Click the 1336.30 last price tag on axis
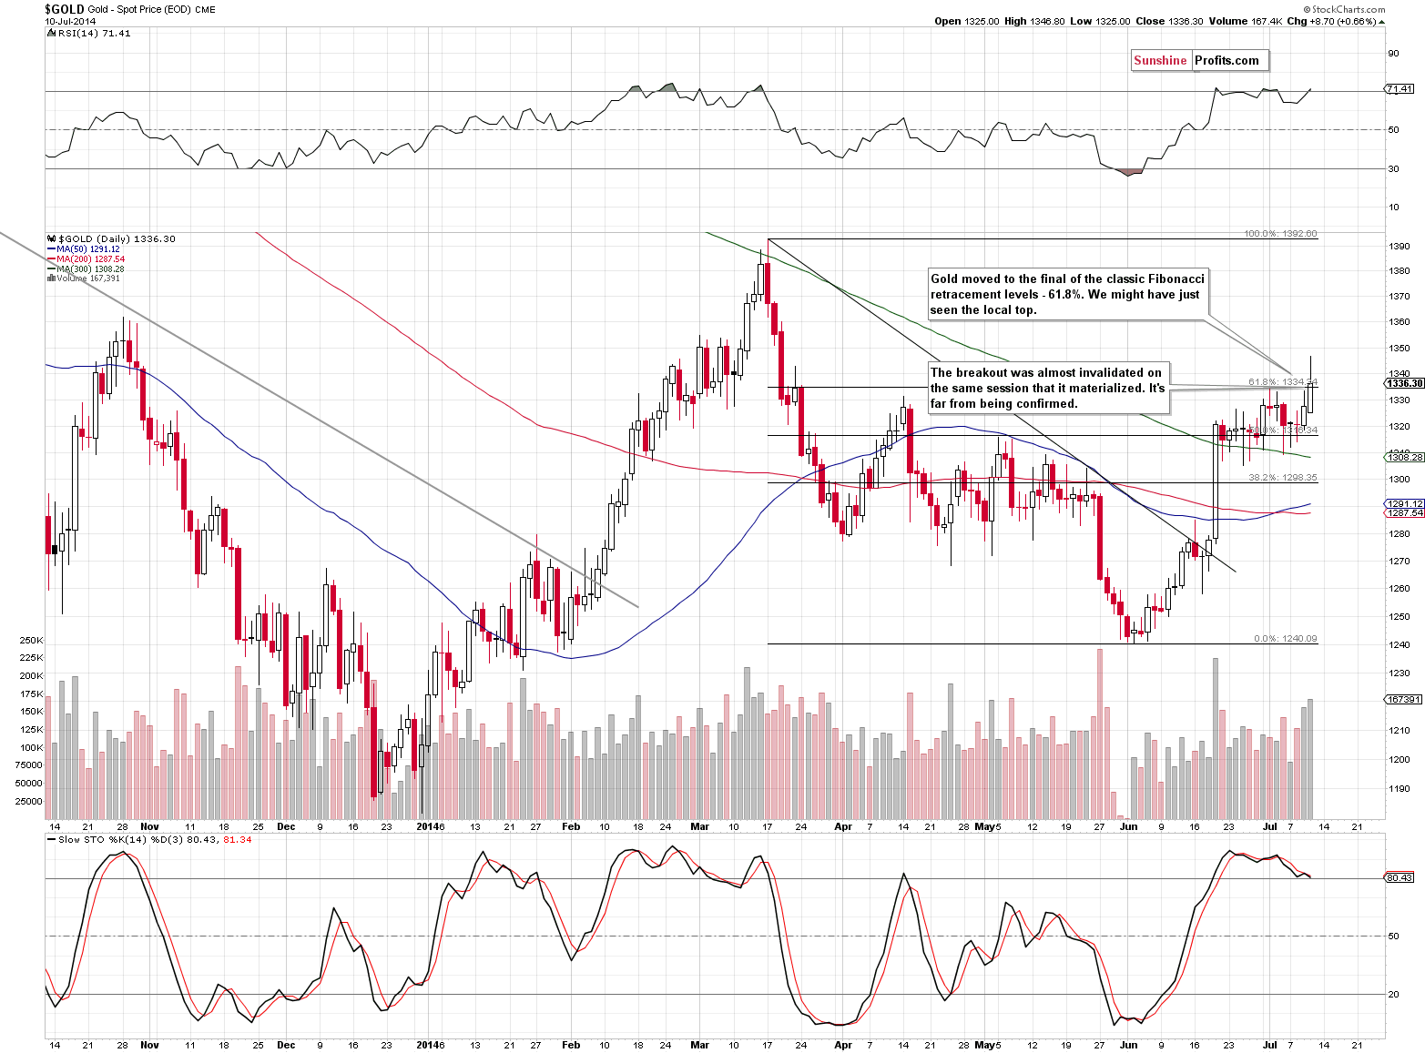Viewport: 1425px width, 1053px height. [x=1404, y=383]
